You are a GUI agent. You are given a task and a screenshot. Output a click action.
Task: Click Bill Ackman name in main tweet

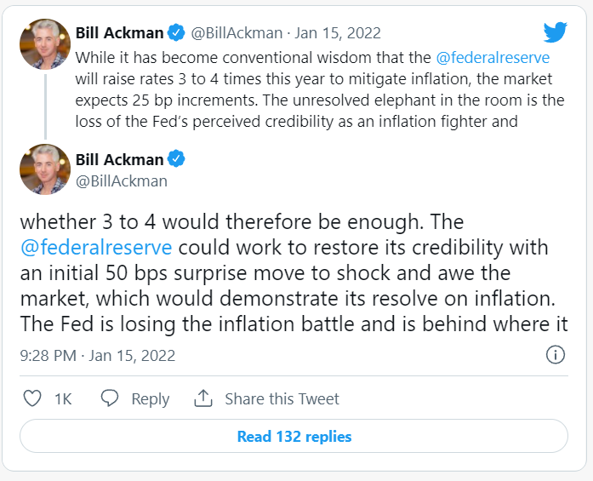[x=119, y=159]
